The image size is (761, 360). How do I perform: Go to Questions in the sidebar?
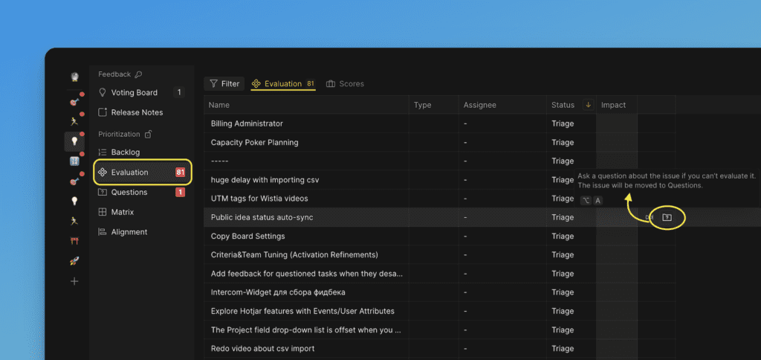pyautogui.click(x=129, y=192)
